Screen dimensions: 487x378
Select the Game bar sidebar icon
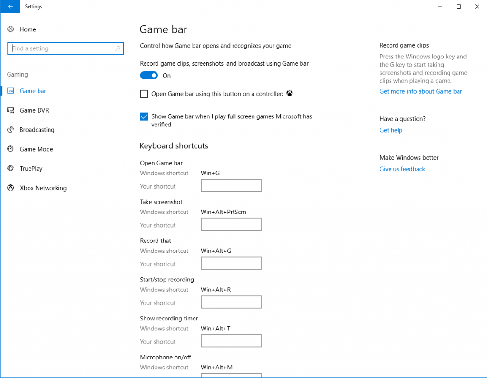(10, 91)
